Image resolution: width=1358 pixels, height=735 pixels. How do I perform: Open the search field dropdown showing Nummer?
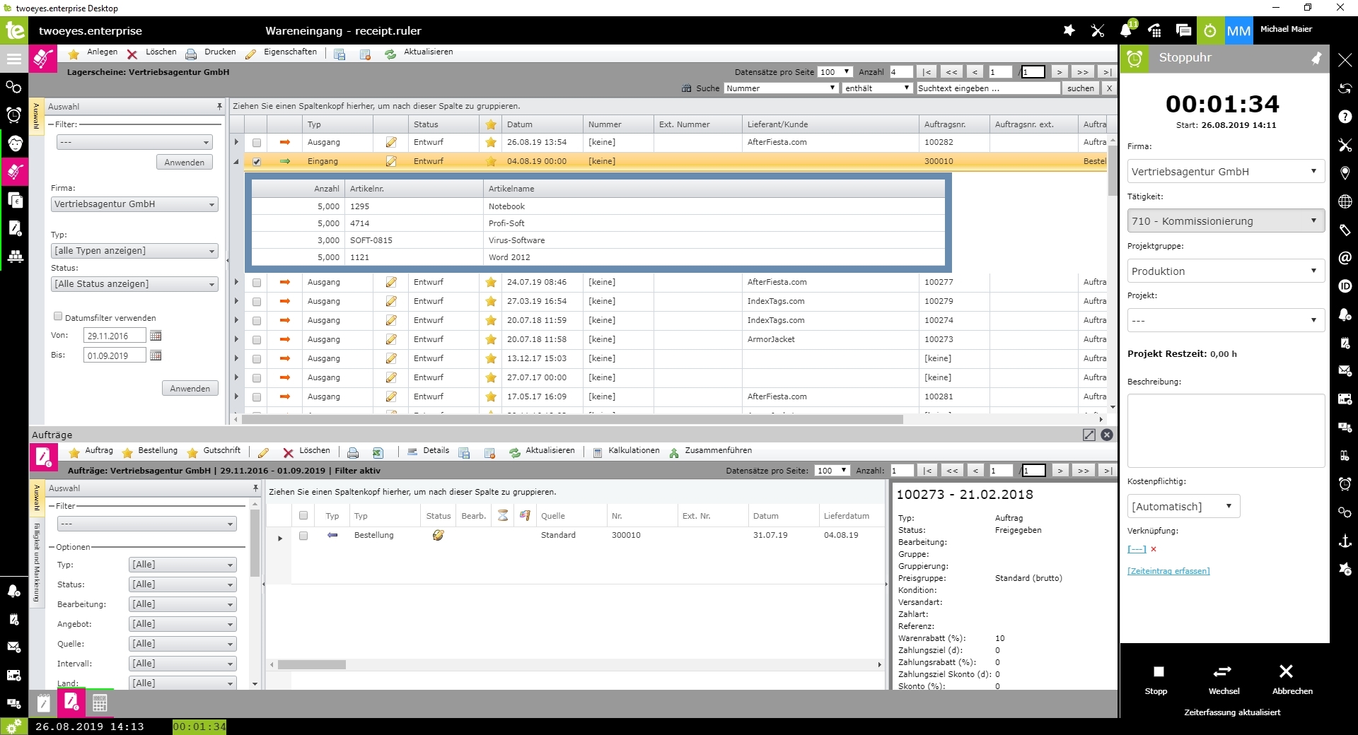[782, 88]
